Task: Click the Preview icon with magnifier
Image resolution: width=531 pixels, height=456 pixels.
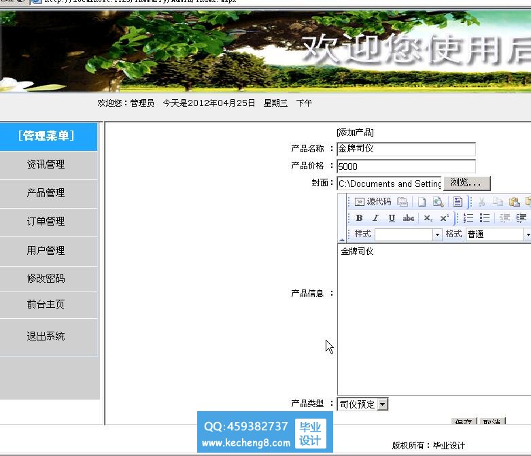Action: [439, 202]
